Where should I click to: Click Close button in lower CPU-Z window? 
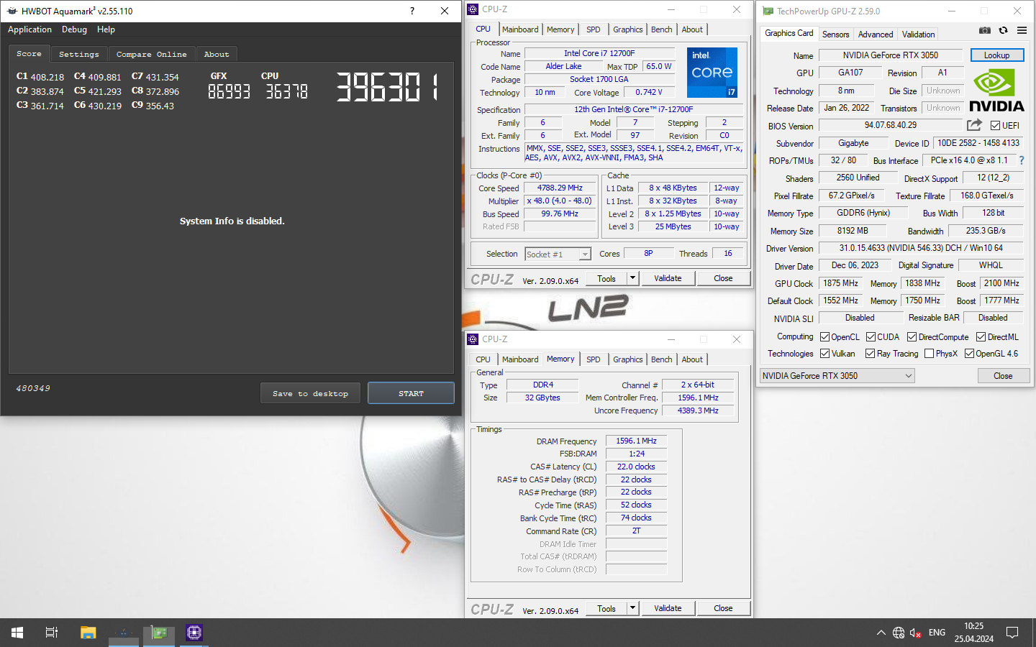(723, 608)
